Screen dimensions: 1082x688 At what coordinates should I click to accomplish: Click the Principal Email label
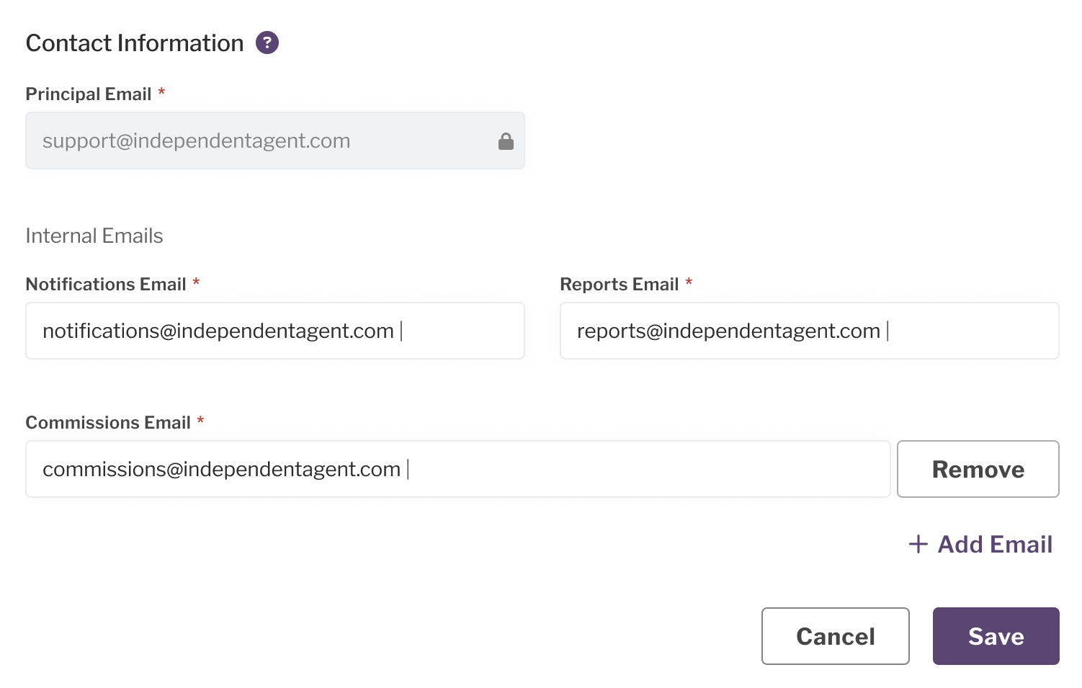point(89,94)
